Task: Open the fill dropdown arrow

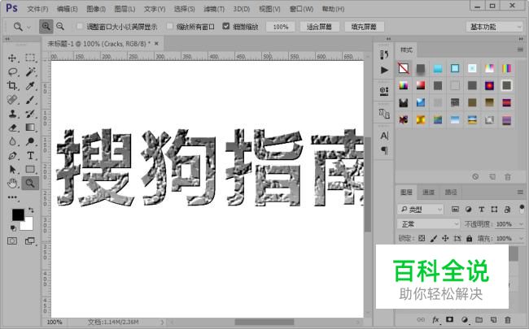Action: coord(521,238)
